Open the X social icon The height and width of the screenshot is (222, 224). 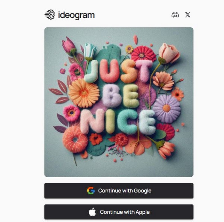click(188, 15)
